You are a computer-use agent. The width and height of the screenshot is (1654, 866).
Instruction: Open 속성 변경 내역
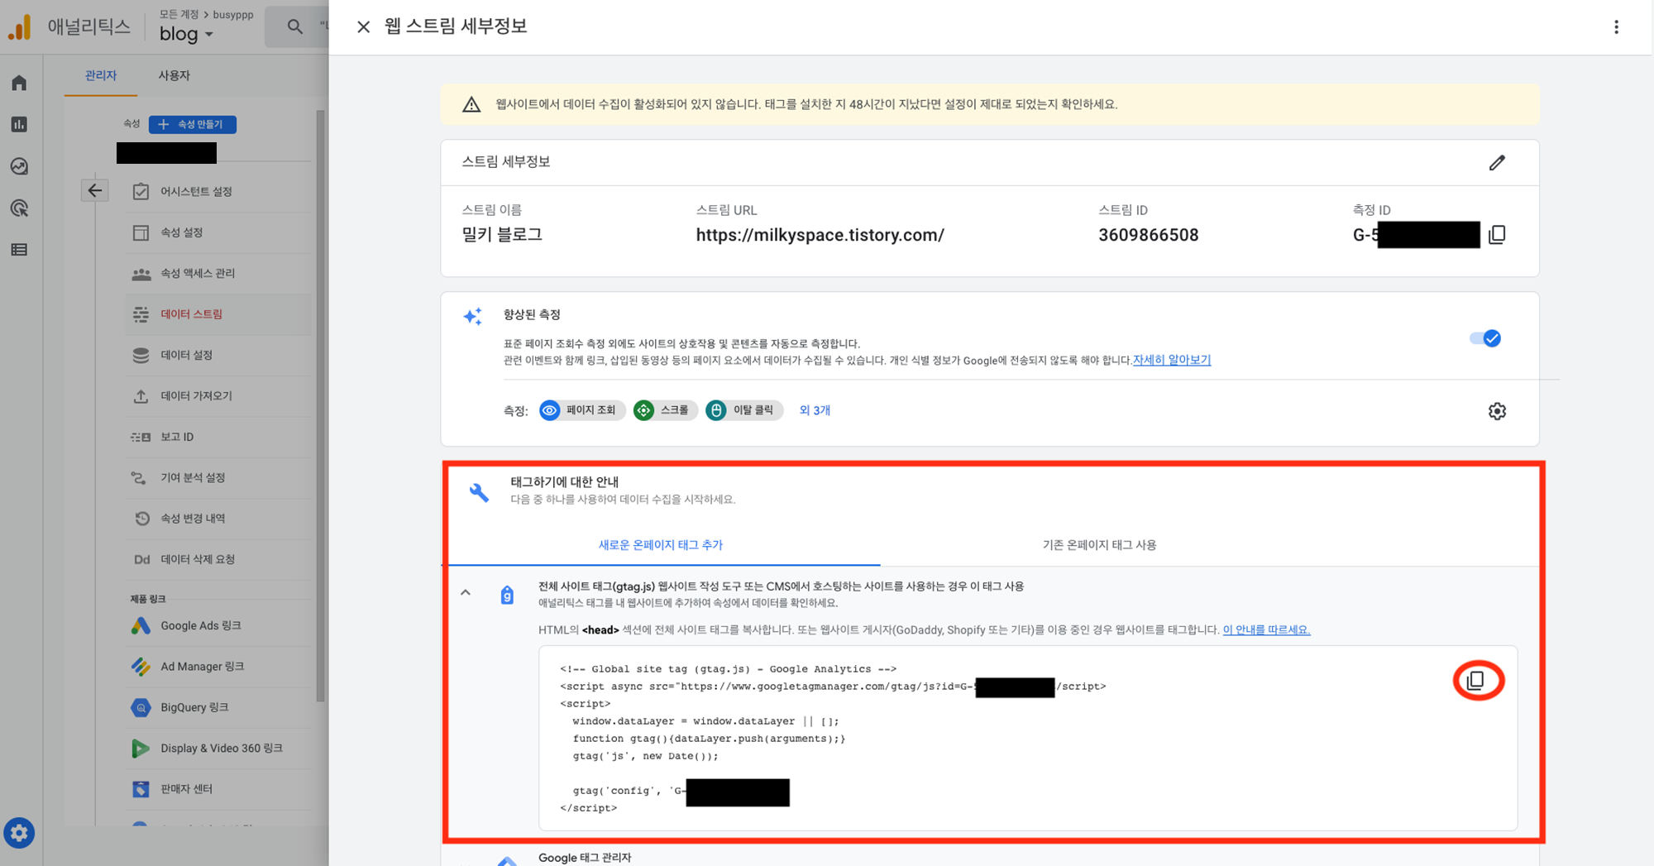tap(218, 519)
